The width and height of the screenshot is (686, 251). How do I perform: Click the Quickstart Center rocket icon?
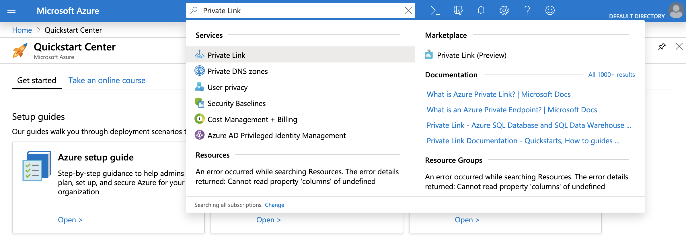tap(20, 50)
